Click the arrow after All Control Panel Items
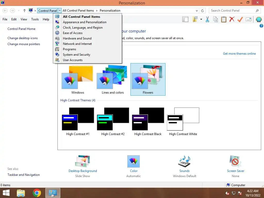 click(x=97, y=11)
